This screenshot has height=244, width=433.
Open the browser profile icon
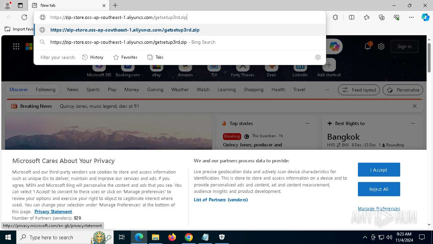point(7,5)
